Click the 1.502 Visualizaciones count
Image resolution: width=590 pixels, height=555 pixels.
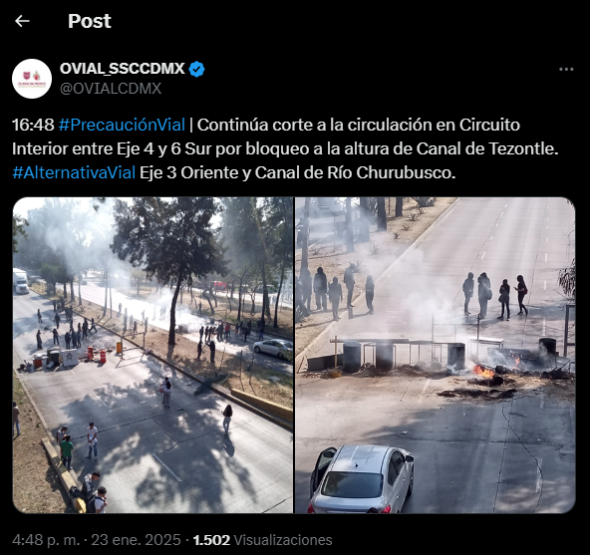point(263,540)
